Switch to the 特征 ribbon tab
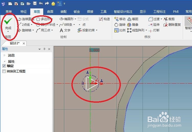This screenshot has height=132, width=192. 24,11
